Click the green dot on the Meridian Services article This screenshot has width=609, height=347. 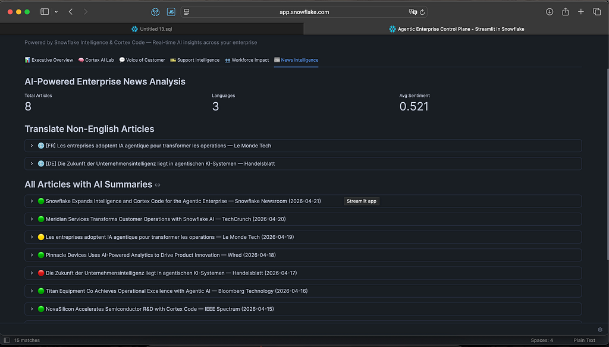pos(41,219)
